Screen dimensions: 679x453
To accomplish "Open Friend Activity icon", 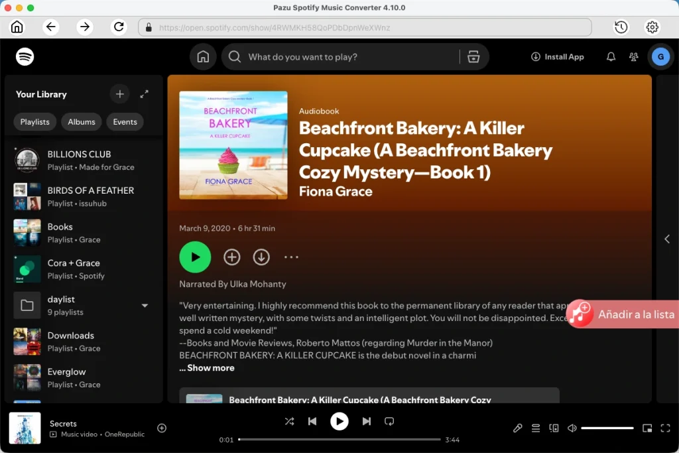I will coord(633,57).
